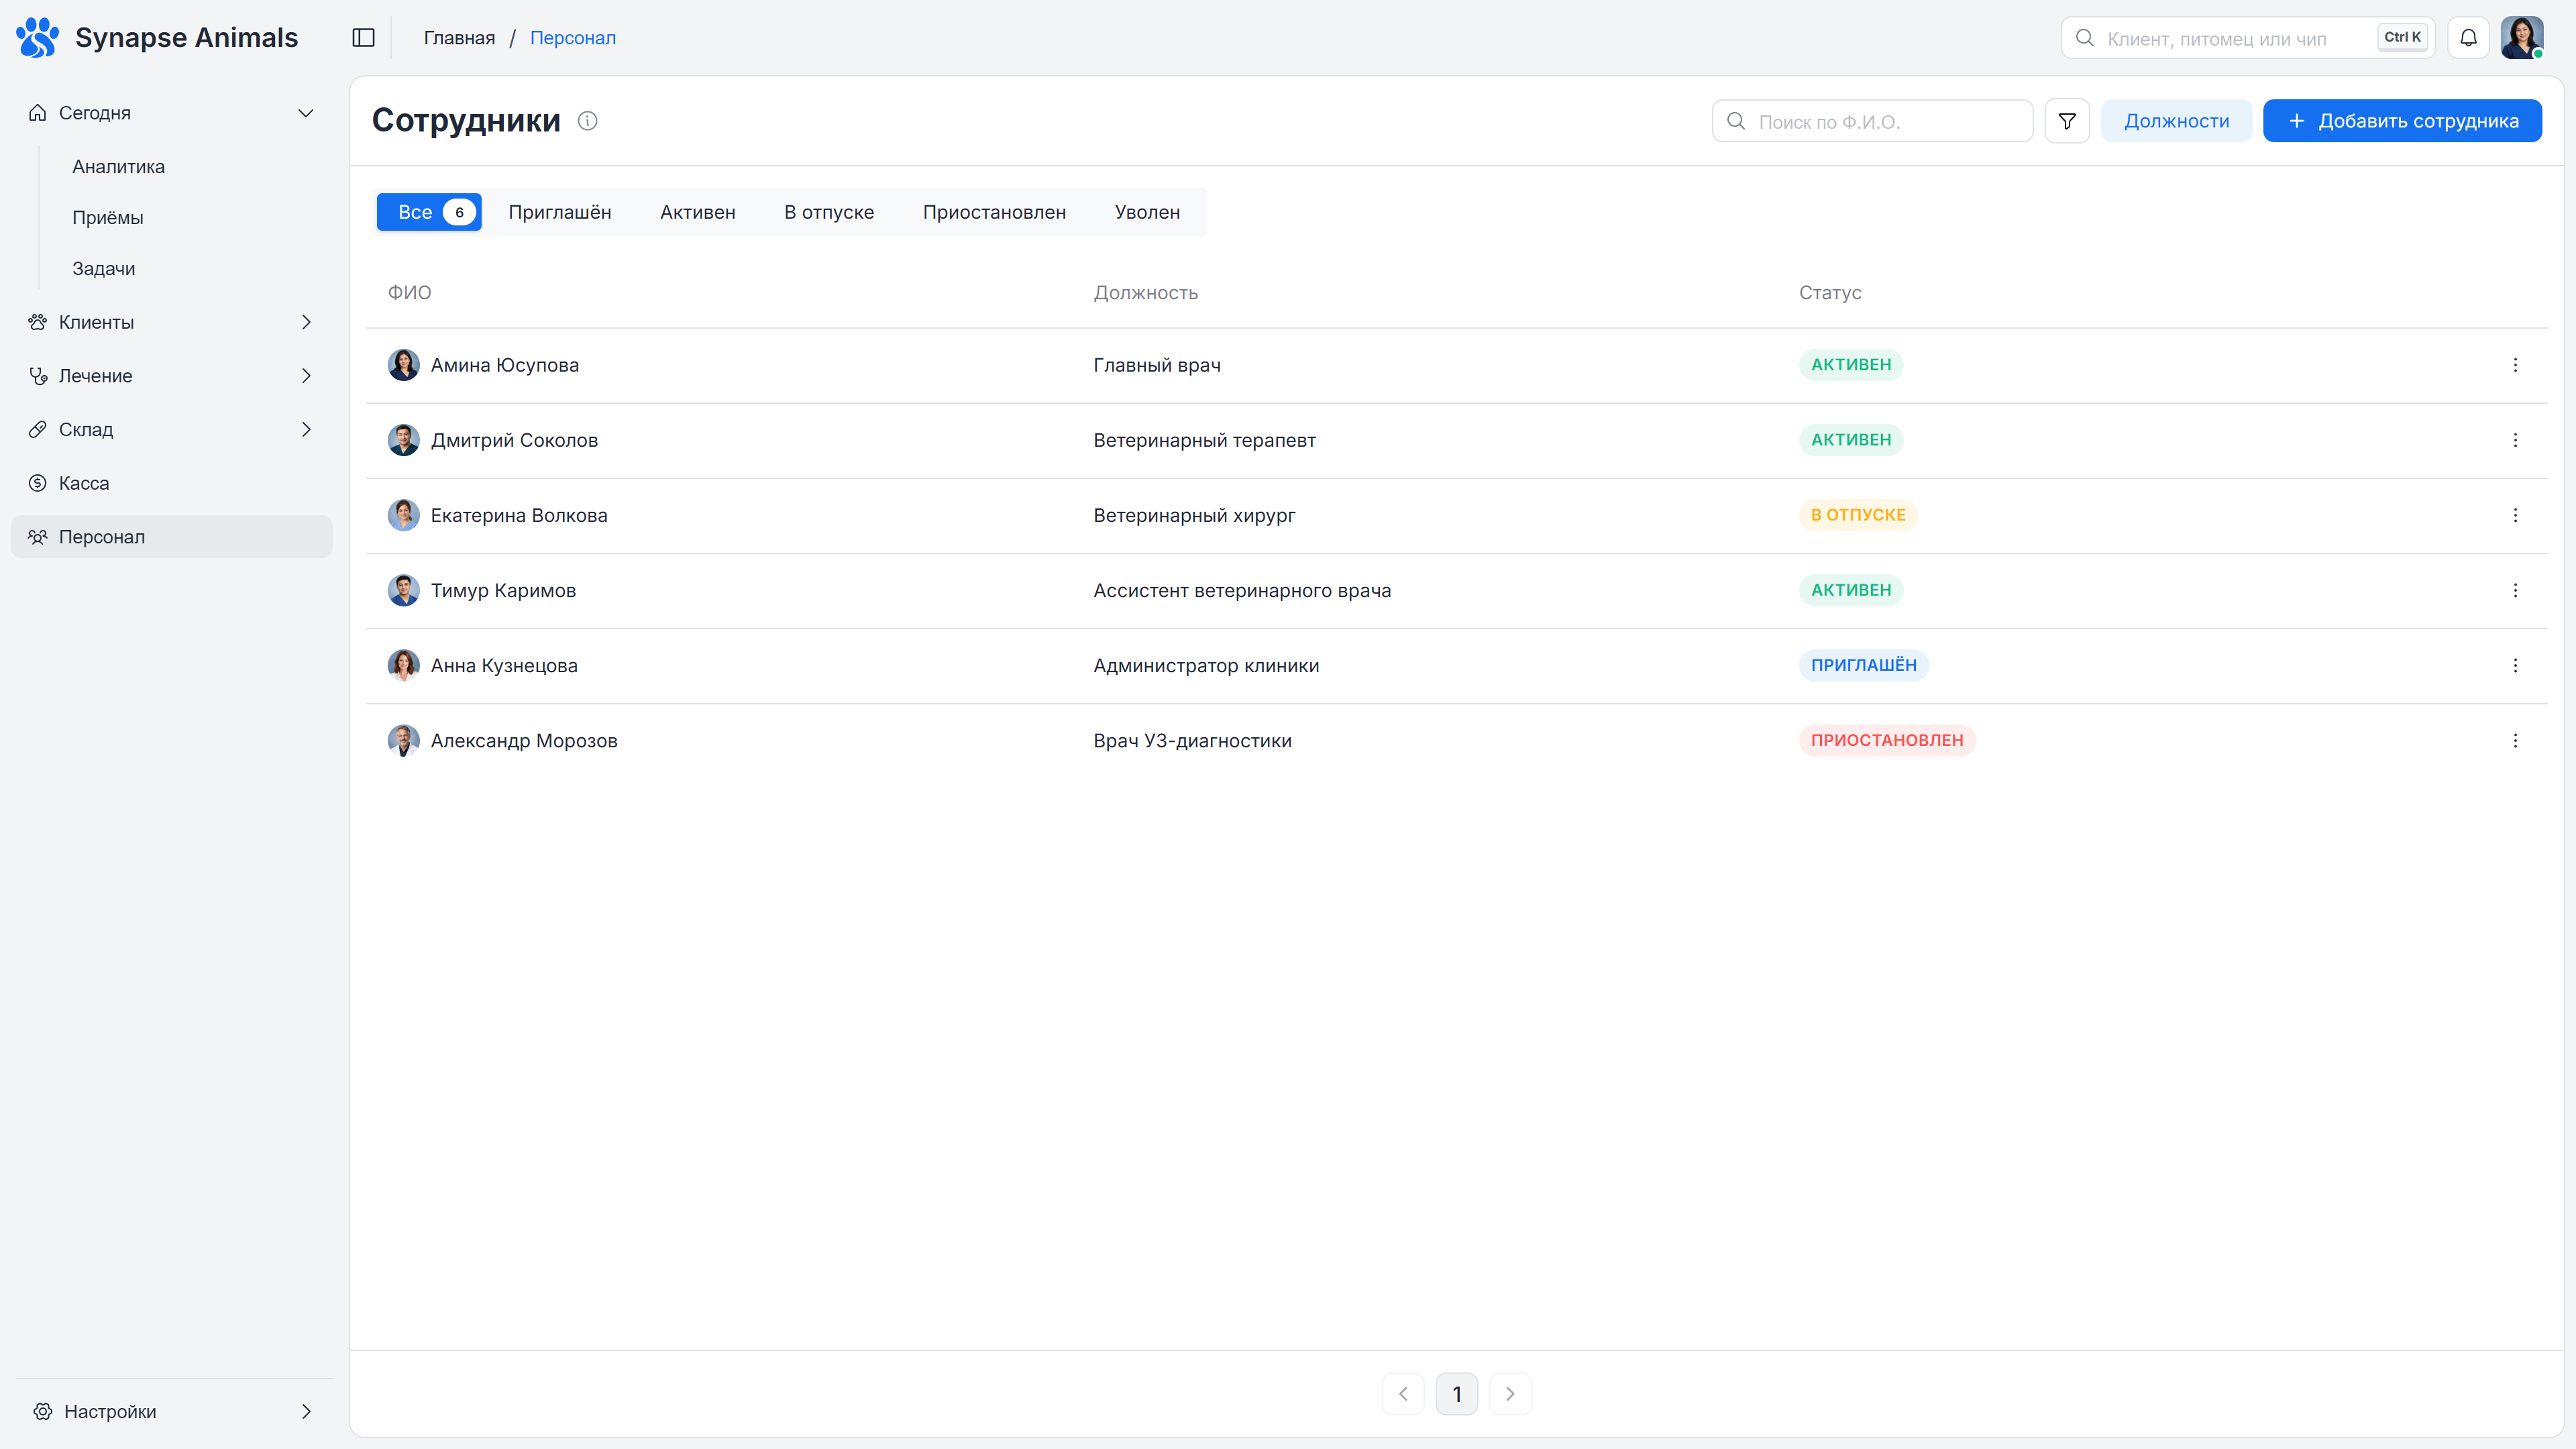Viewport: 2576px width, 1449px height.
Task: Open the user profile avatar
Action: coord(2522,38)
